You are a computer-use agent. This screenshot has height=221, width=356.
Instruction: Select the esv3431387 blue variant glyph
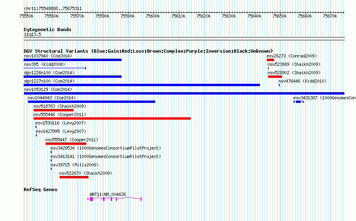click(298, 102)
